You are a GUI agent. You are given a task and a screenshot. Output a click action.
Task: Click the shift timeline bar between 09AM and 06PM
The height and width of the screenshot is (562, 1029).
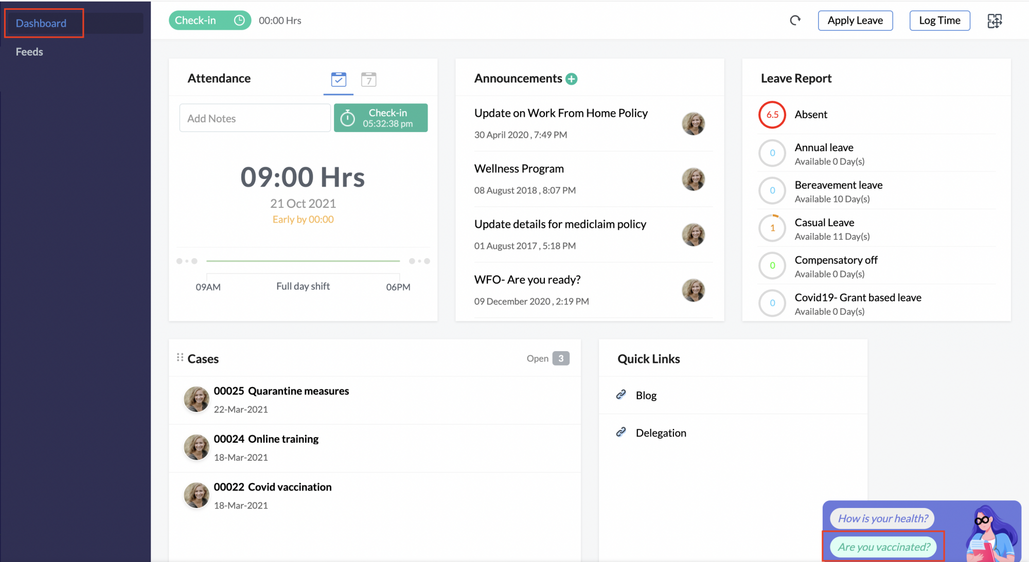coord(303,261)
